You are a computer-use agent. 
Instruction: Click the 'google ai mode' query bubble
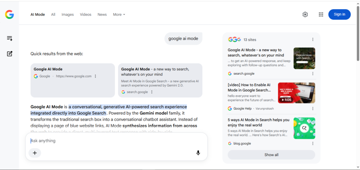point(183,39)
